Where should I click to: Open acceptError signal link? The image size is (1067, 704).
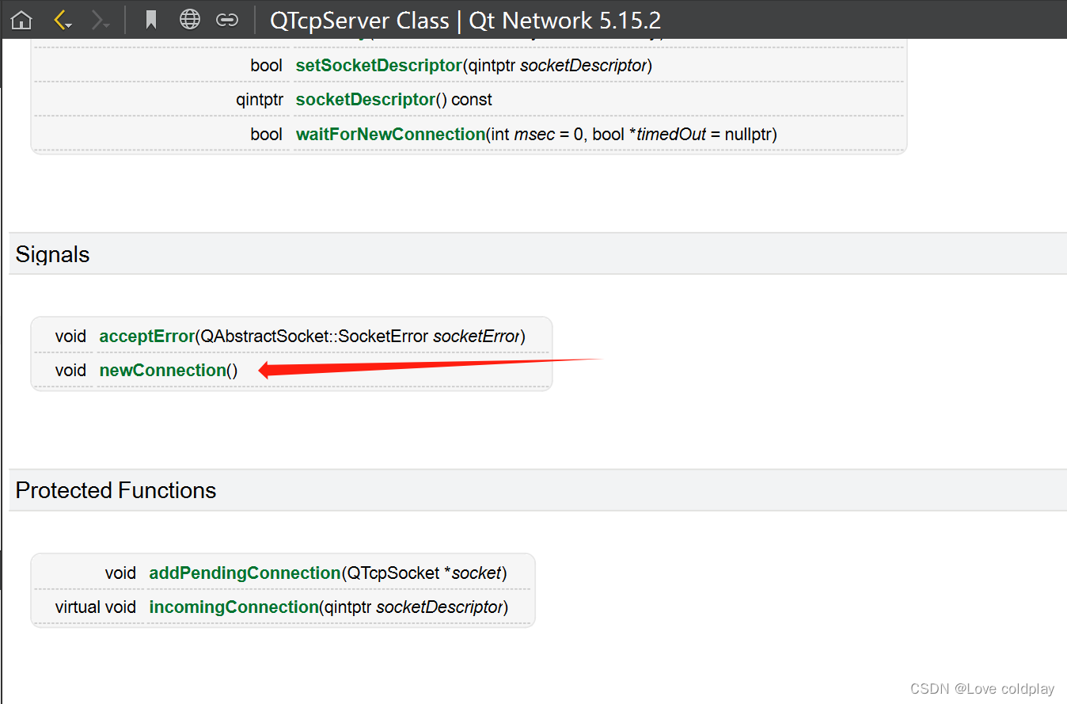[146, 337]
